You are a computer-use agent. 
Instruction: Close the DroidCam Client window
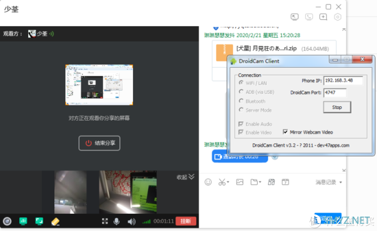tap(362, 59)
